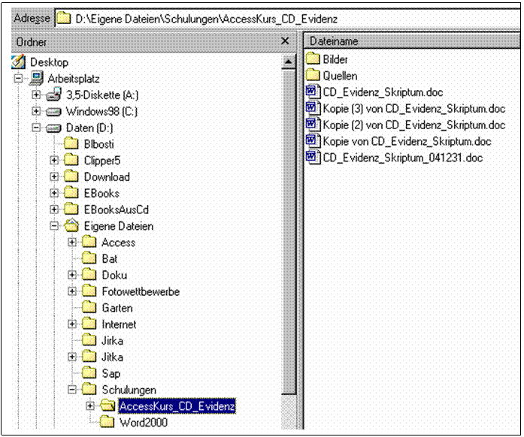Close the Ordner pane
This screenshot has width=524, height=437.
point(285,41)
